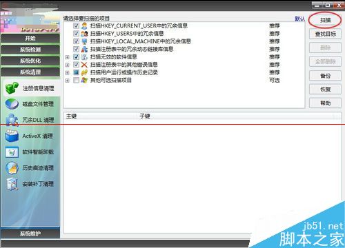Select 安装补丁清理 sidebar label
345x248 pixels.
click(x=38, y=184)
